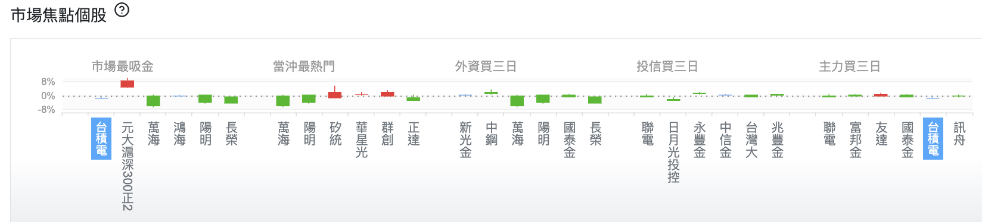Click 國泰金 label in 外資買三日 group
Viewport: 982px width, 222px height.
[x=570, y=140]
